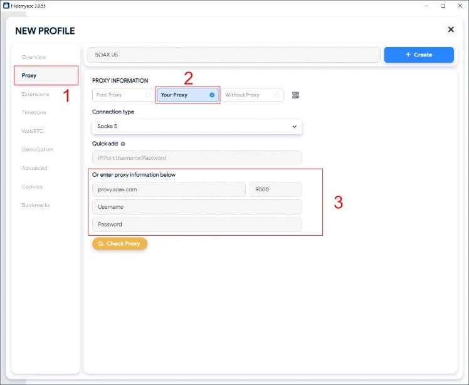Click the proxy list icon beside Without Proxy
The image size is (469, 385).
296,95
